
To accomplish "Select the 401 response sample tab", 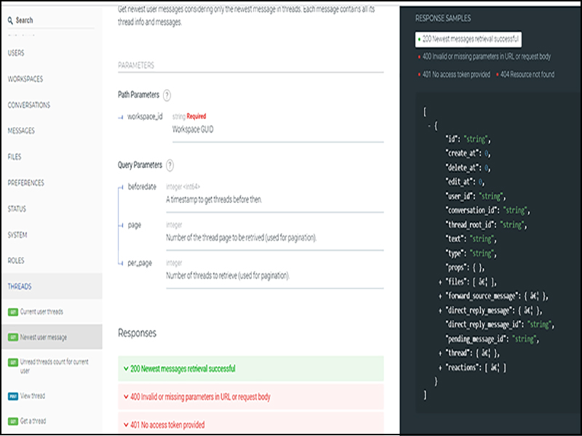I will pos(454,75).
